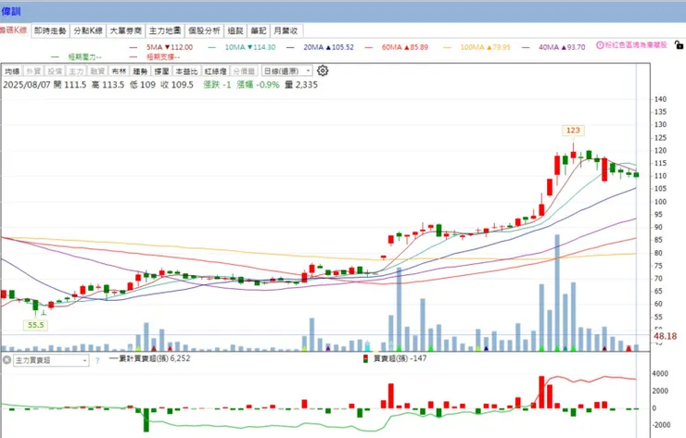Click the 10MA 114.30 legend
The height and width of the screenshot is (438, 686).
(x=242, y=47)
